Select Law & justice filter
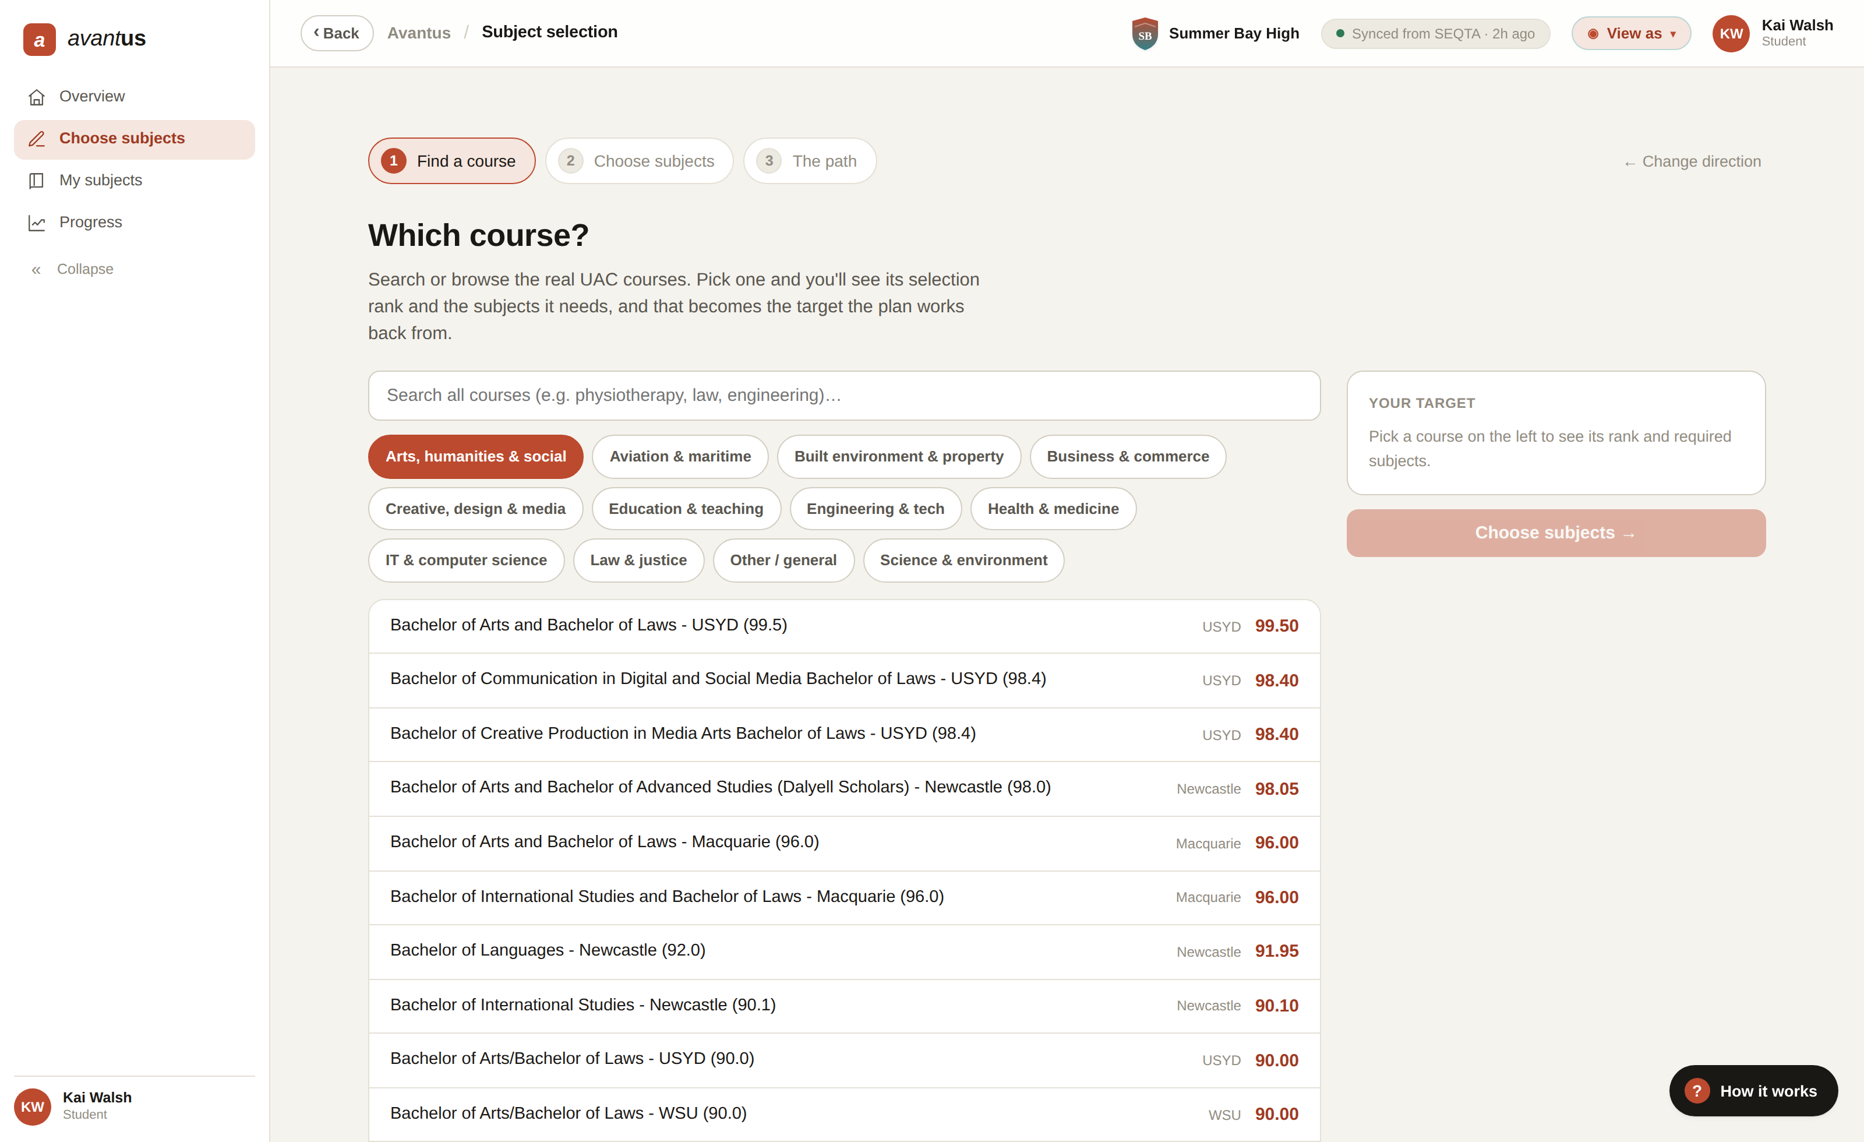Viewport: 1864px width, 1142px height. [638, 560]
